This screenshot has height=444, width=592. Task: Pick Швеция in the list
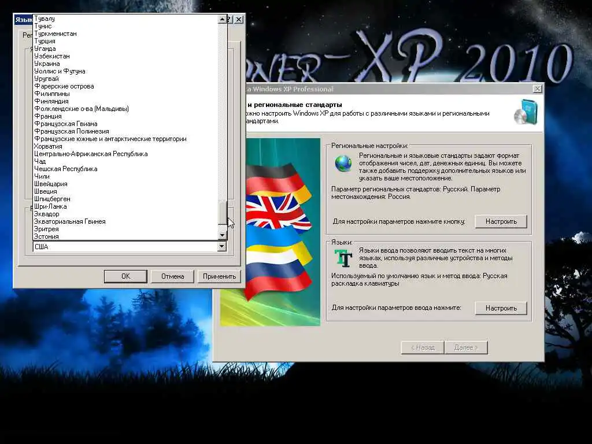(125, 191)
